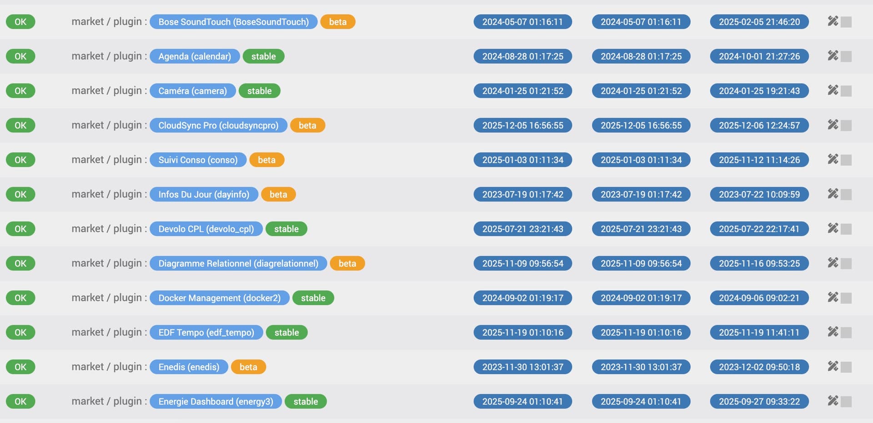Toggle the checkbox in the Suivi Conso row
This screenshot has width=873, height=423.
coord(846,160)
